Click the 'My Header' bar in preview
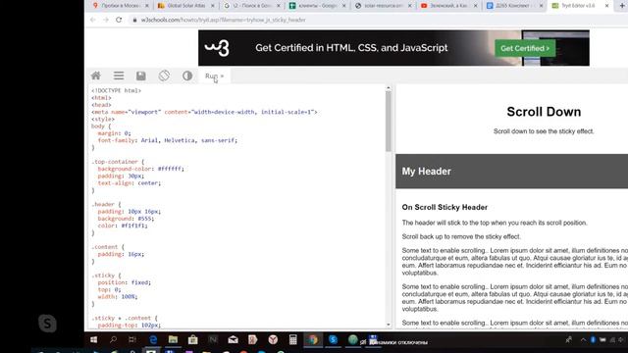Image resolution: width=628 pixels, height=353 pixels. point(512,172)
